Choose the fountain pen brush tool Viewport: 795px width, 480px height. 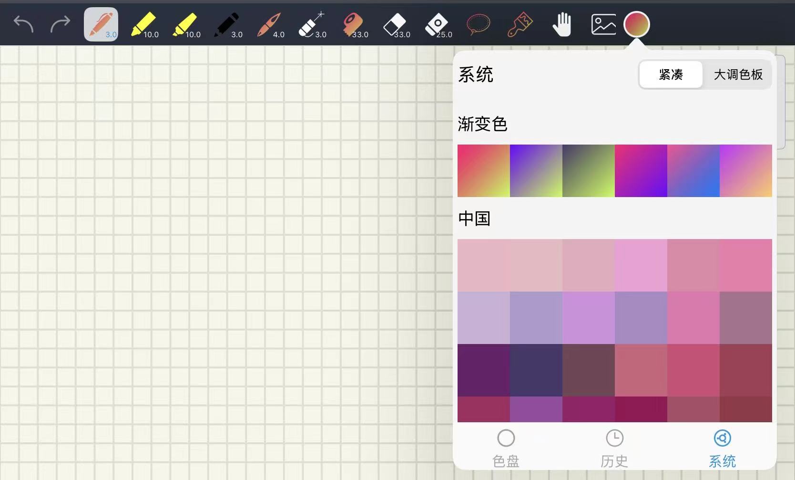click(269, 24)
